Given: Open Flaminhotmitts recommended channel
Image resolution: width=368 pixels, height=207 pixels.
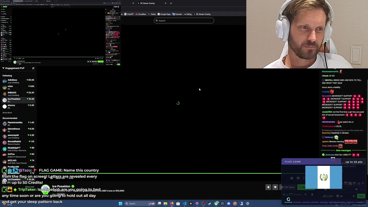Looking at the screenshot, I should [x=18, y=124].
